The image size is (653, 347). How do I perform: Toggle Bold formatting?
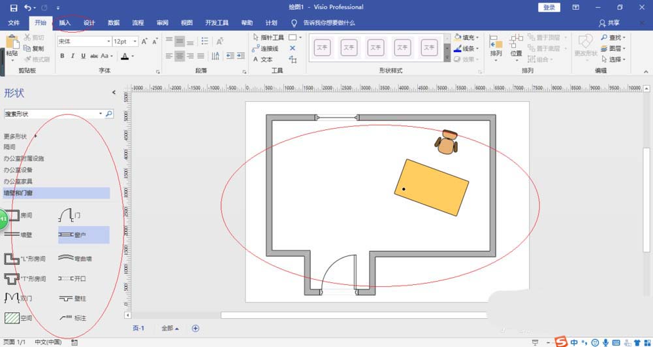point(62,56)
